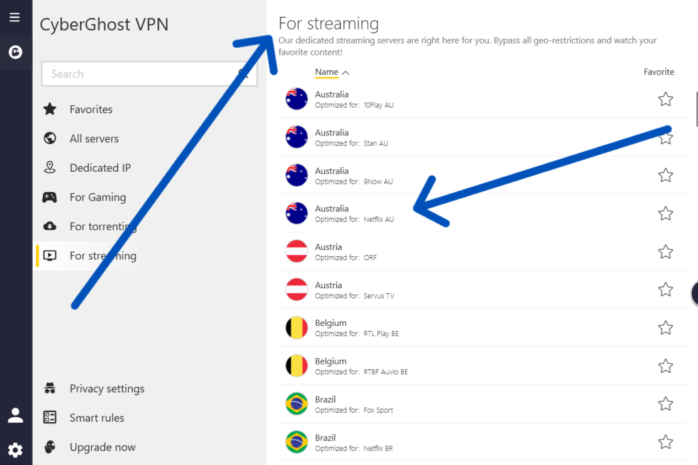Viewport: 698px width, 465px height.
Task: Favorite the Netflix AU Australia server
Action: coord(665,213)
